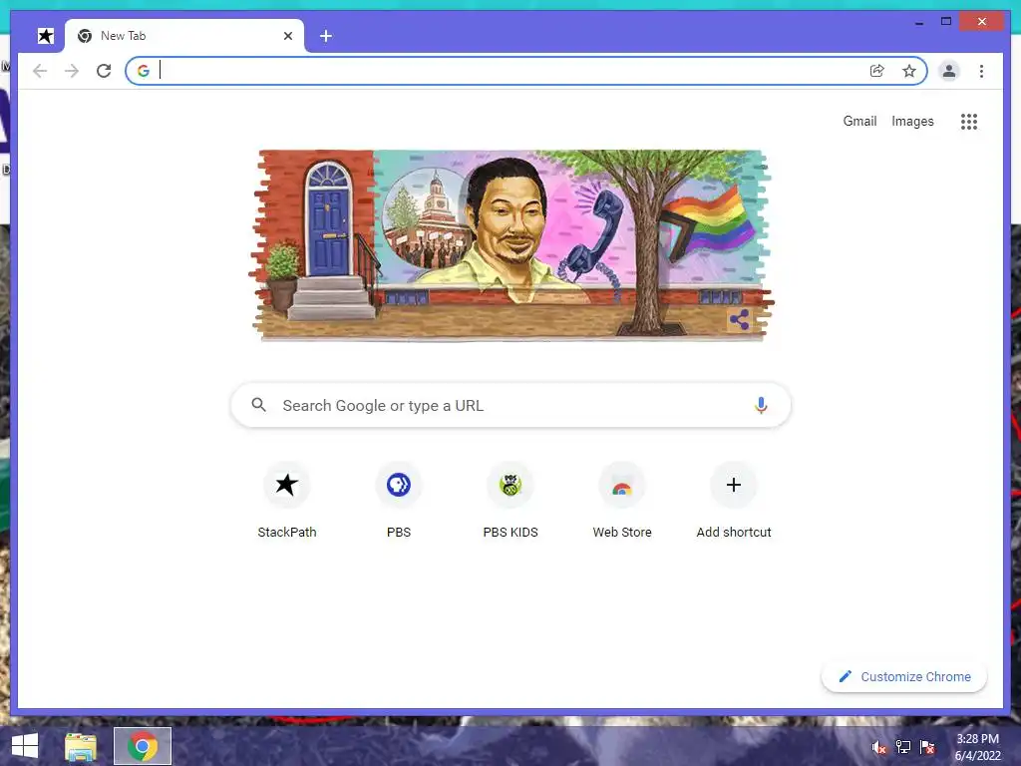Click the Google icon in address bar
This screenshot has width=1021, height=766.
144,71
